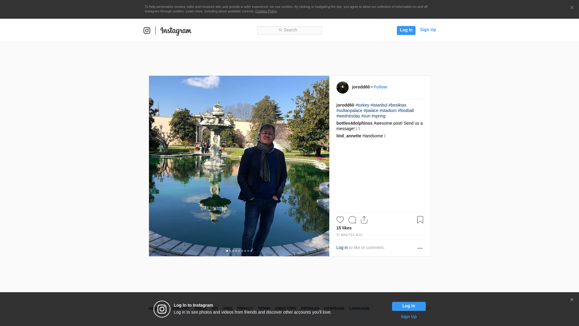579x326 pixels.
Task: Dismiss the cookie notice banner
Action: [x=572, y=8]
